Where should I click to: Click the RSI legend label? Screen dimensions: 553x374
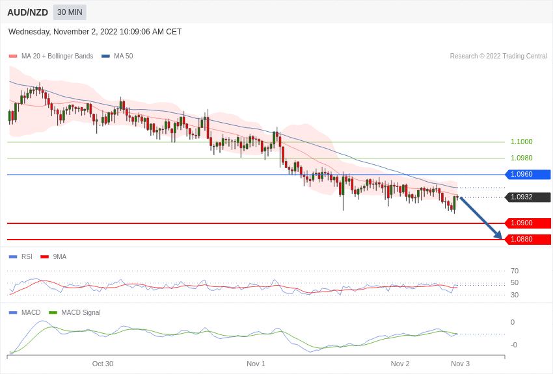coord(27,257)
